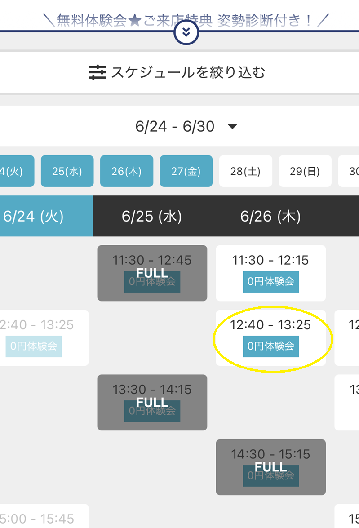
Task: Open スケジュールを絞り込む schedule filter
Action: (x=188, y=72)
